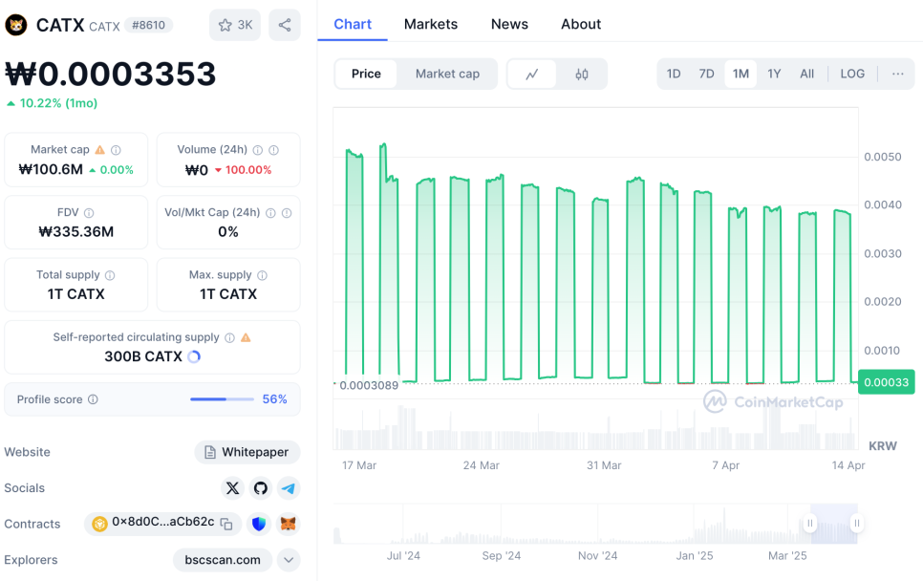Click the 0x8d0C...aCb62c contract address
The height and width of the screenshot is (581, 923).
coord(163,522)
